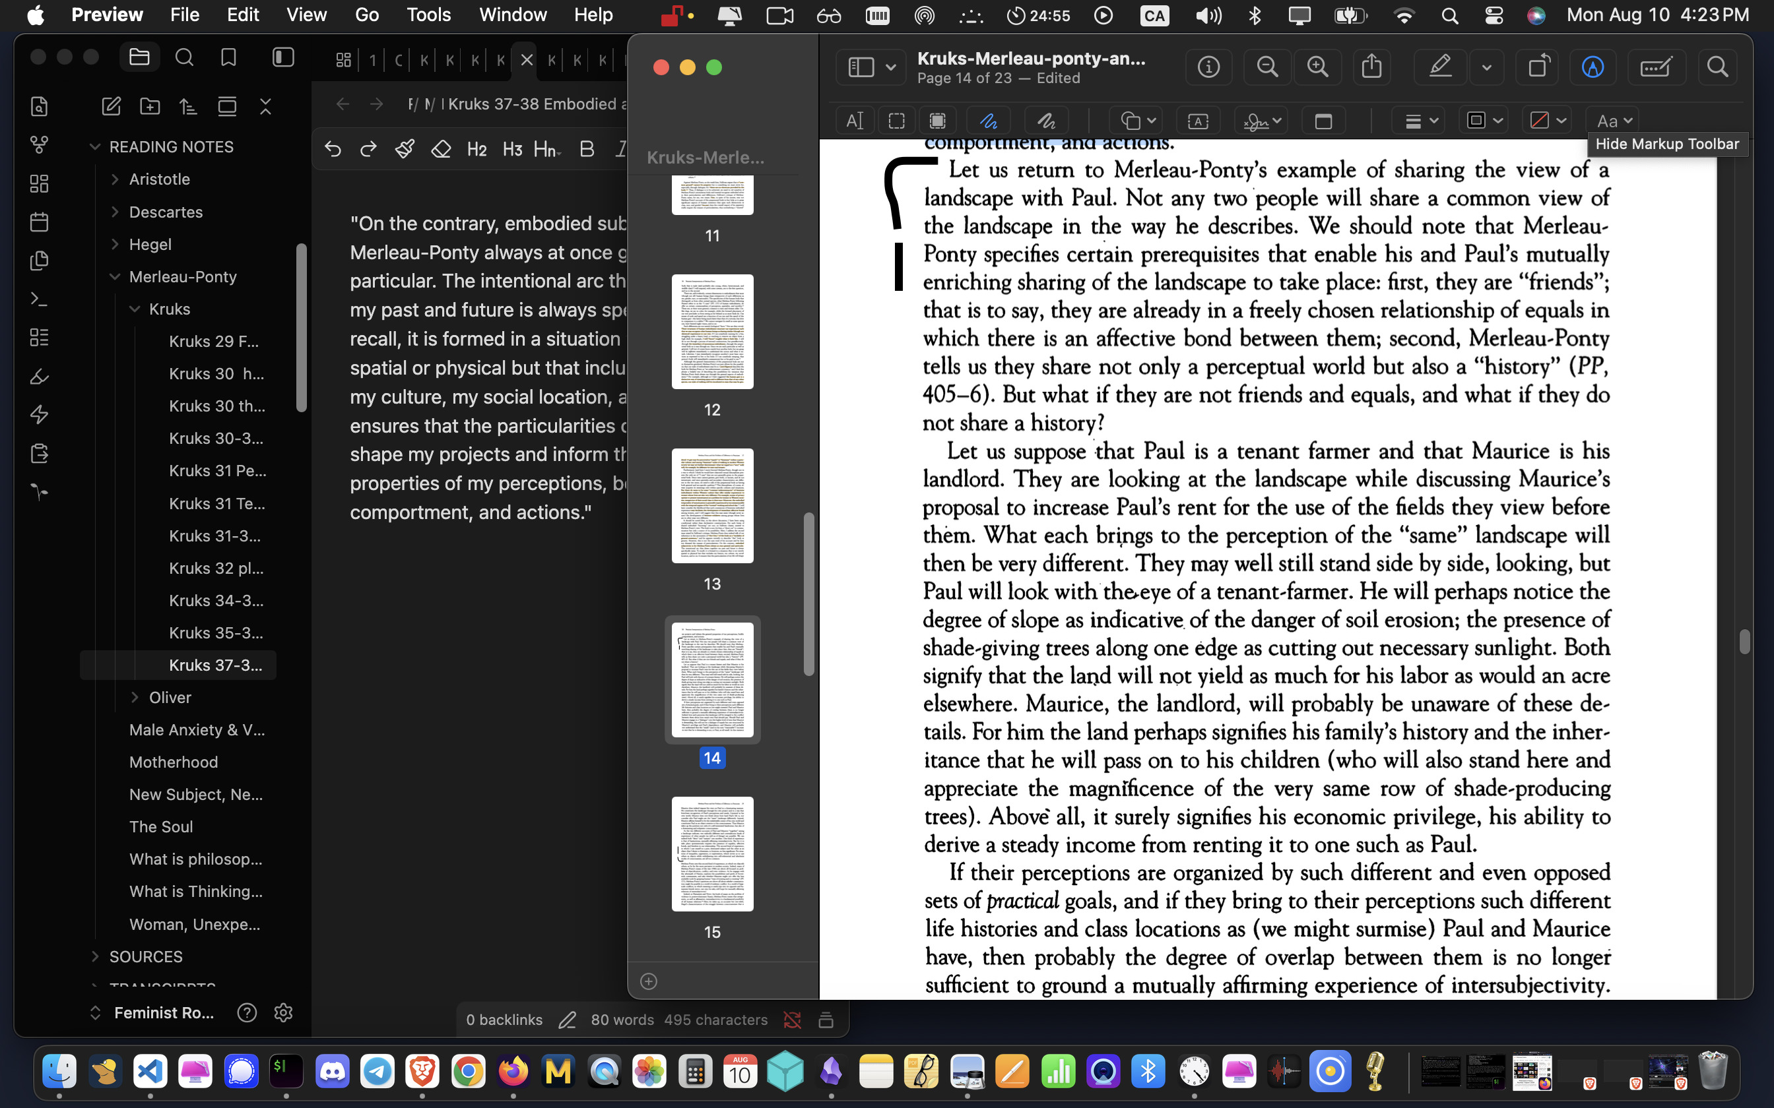Select the Text Selection tool in markup toolbar
The height and width of the screenshot is (1108, 1774).
[855, 121]
